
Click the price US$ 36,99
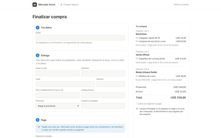[x=181, y=76]
